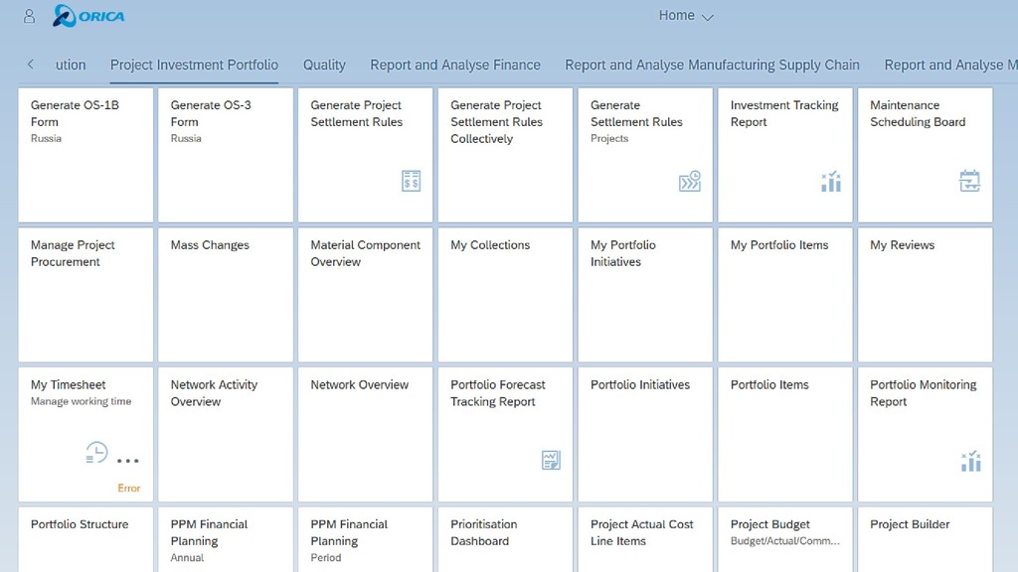Open the Mass Changes tile
The width and height of the screenshot is (1018, 572).
click(x=226, y=294)
